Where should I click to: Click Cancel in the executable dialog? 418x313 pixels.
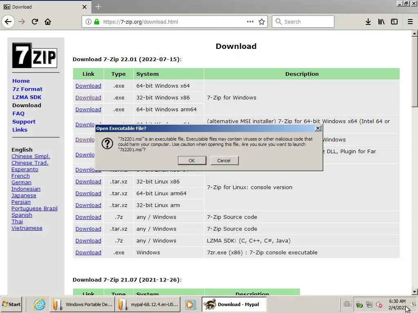(224, 161)
